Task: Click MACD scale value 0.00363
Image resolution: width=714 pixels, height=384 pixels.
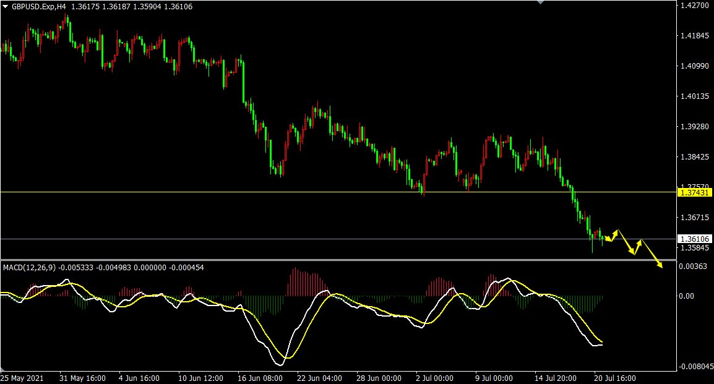Action: pos(693,266)
